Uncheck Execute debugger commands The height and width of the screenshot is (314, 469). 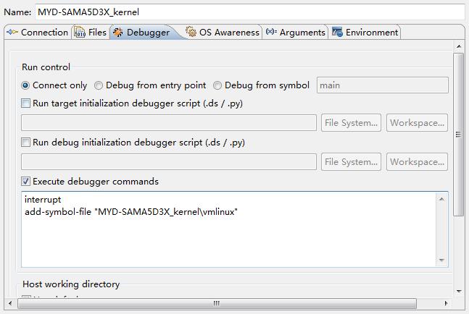coord(25,181)
